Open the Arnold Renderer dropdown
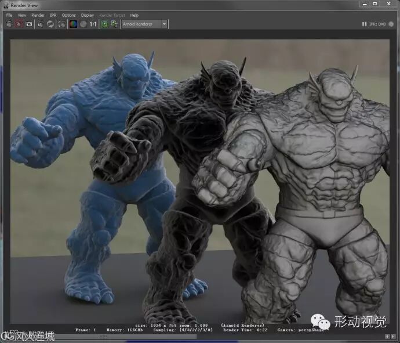 144,24
